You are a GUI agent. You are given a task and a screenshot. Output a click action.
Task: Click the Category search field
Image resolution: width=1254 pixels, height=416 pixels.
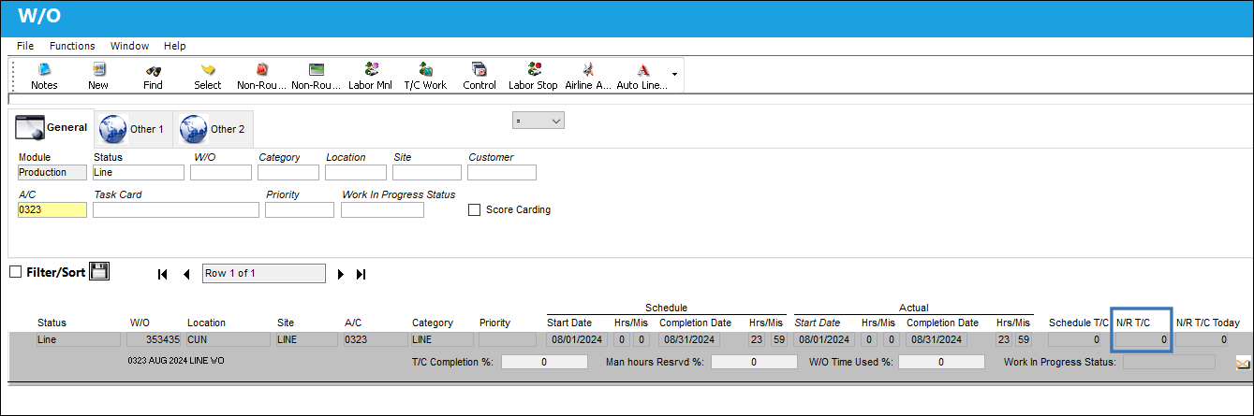(288, 172)
